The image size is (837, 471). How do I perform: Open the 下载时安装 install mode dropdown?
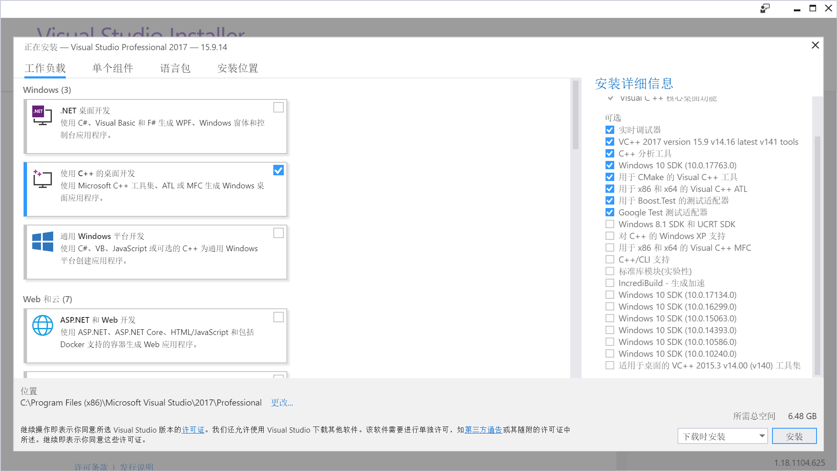click(722, 436)
